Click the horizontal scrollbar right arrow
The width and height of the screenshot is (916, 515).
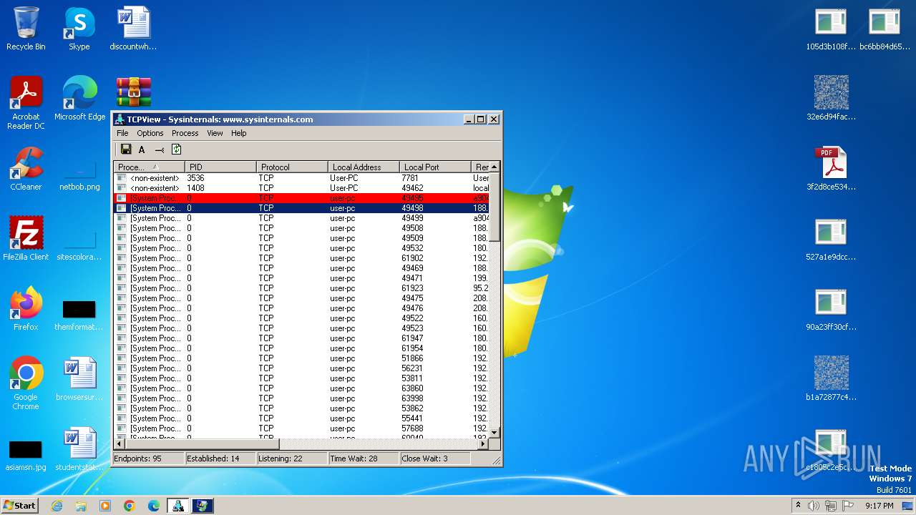tap(483, 443)
